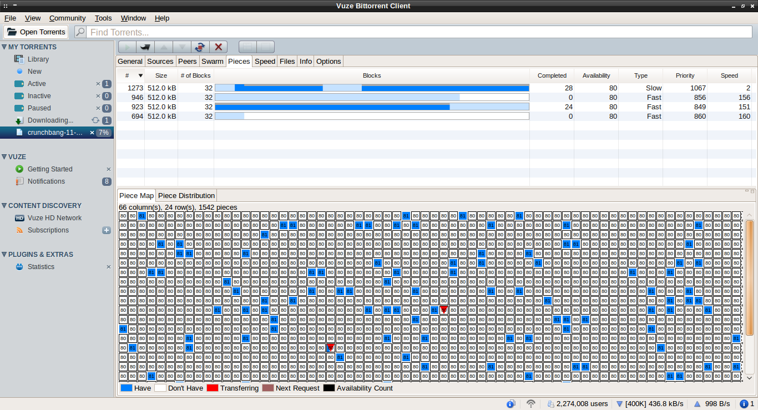Click the Statistics icon under Plugins & Extras

(x=19, y=267)
